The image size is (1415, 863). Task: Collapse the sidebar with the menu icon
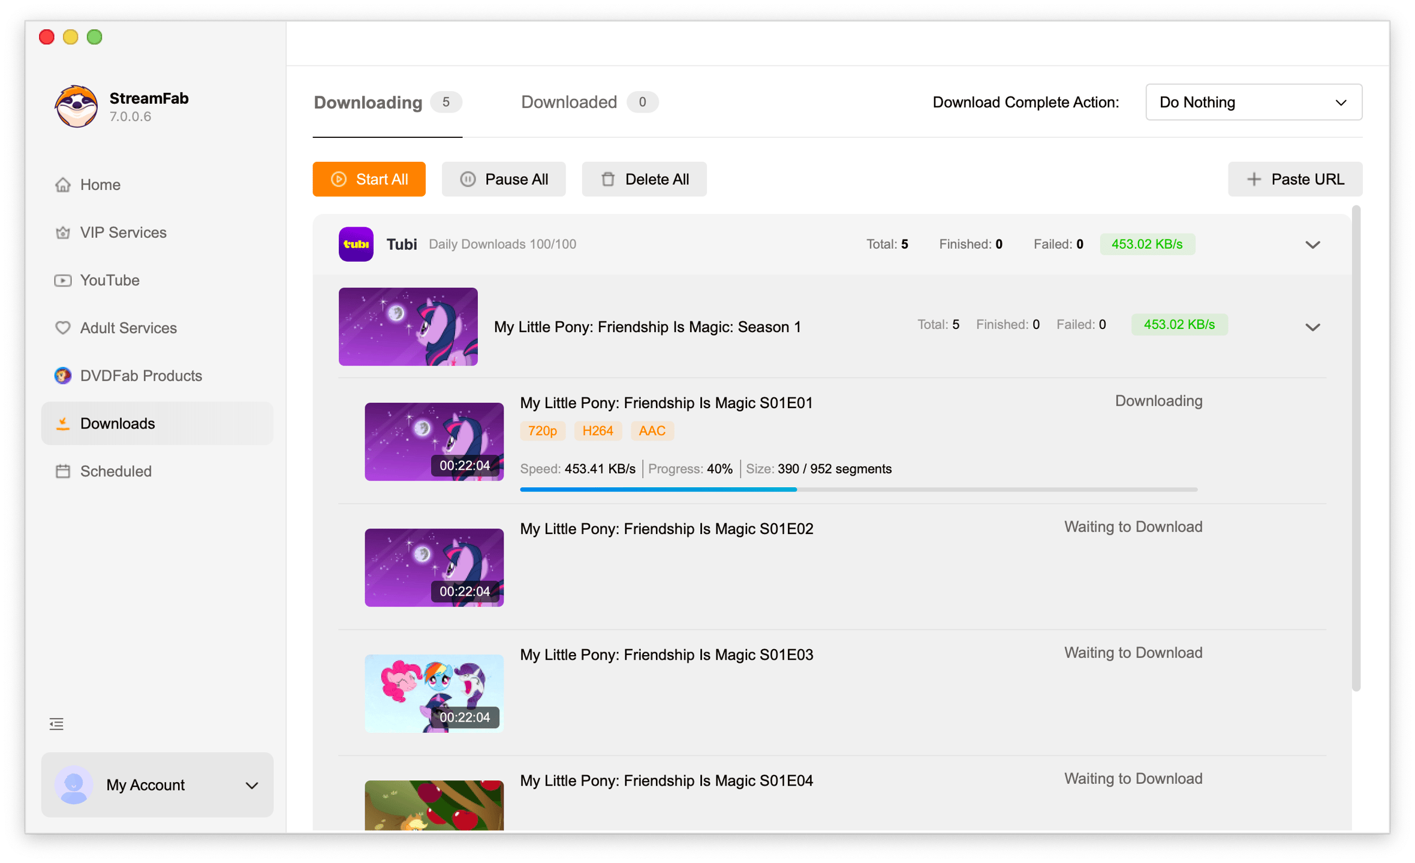pyautogui.click(x=56, y=724)
